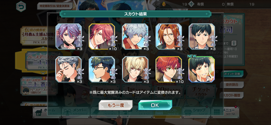Open the メニュー menu tab
The image size is (271, 125).
(225, 112)
